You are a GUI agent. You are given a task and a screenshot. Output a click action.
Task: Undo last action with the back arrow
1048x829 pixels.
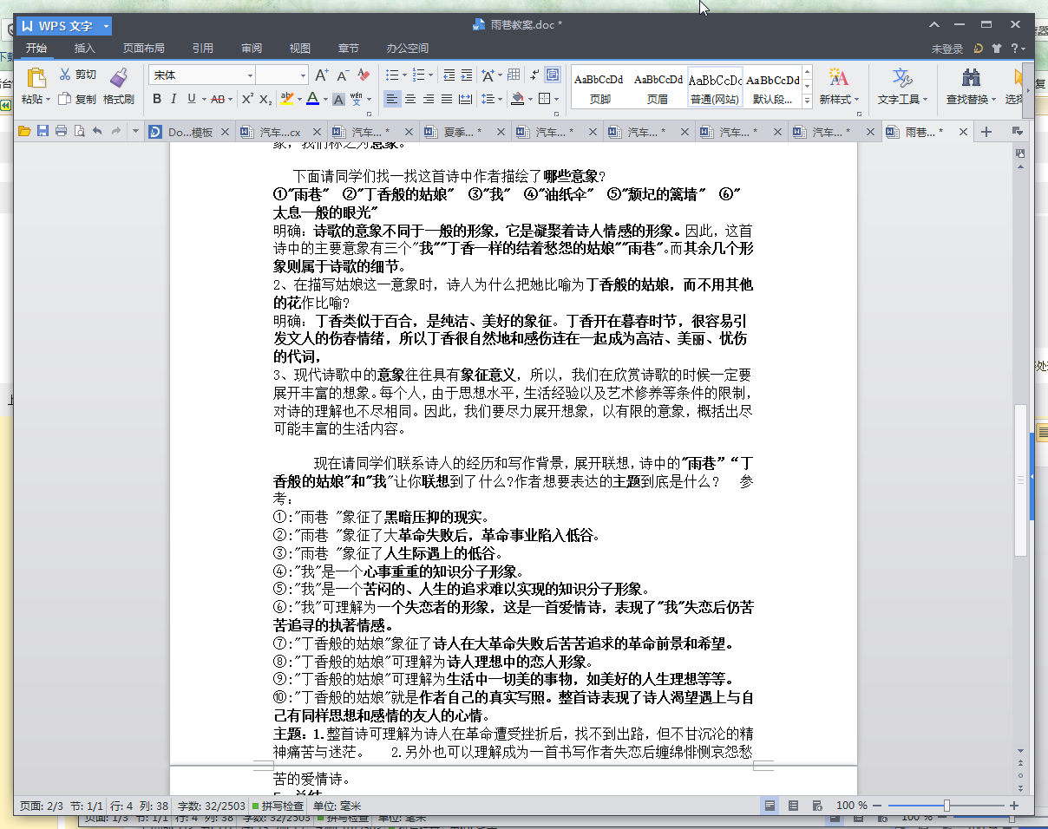(x=97, y=132)
